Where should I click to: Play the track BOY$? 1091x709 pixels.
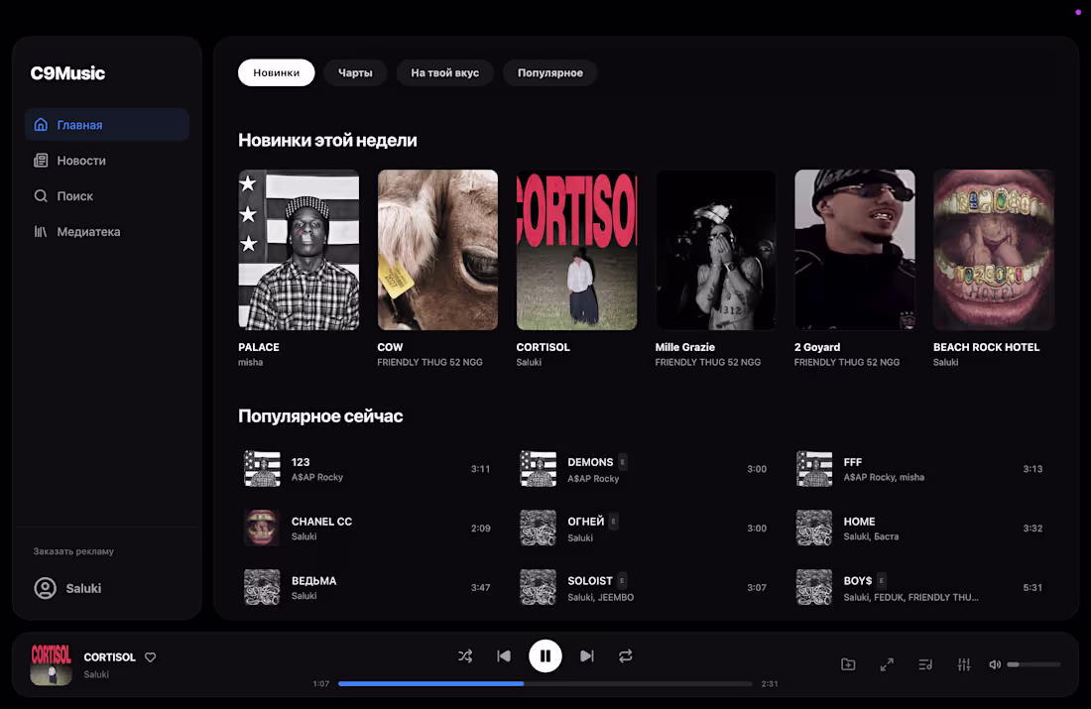click(919, 587)
